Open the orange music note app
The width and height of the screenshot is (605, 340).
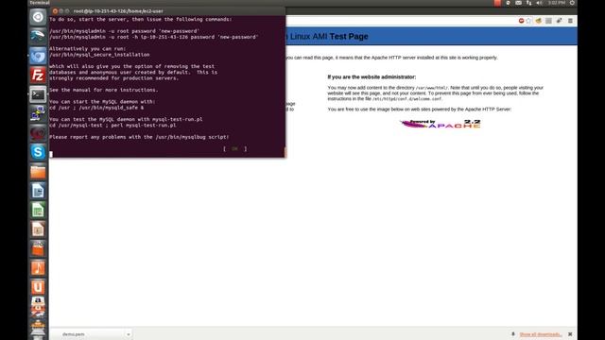[38, 268]
